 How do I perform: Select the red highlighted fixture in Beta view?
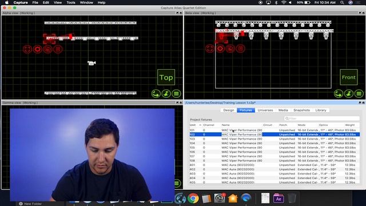(x=221, y=36)
